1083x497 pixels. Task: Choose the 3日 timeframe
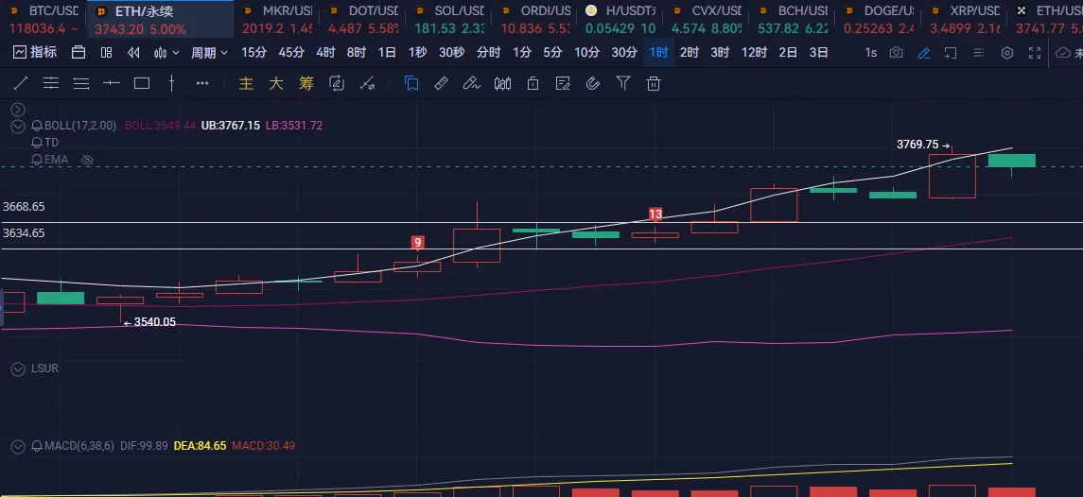click(x=818, y=53)
